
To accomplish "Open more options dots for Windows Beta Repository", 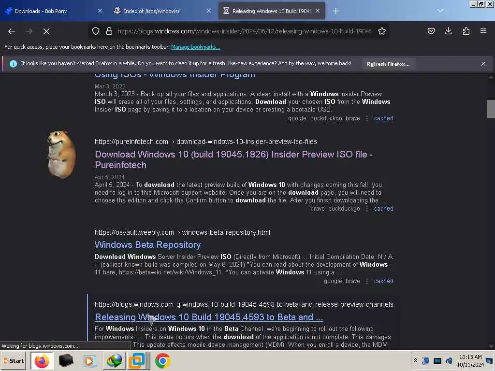I will 367,281.
